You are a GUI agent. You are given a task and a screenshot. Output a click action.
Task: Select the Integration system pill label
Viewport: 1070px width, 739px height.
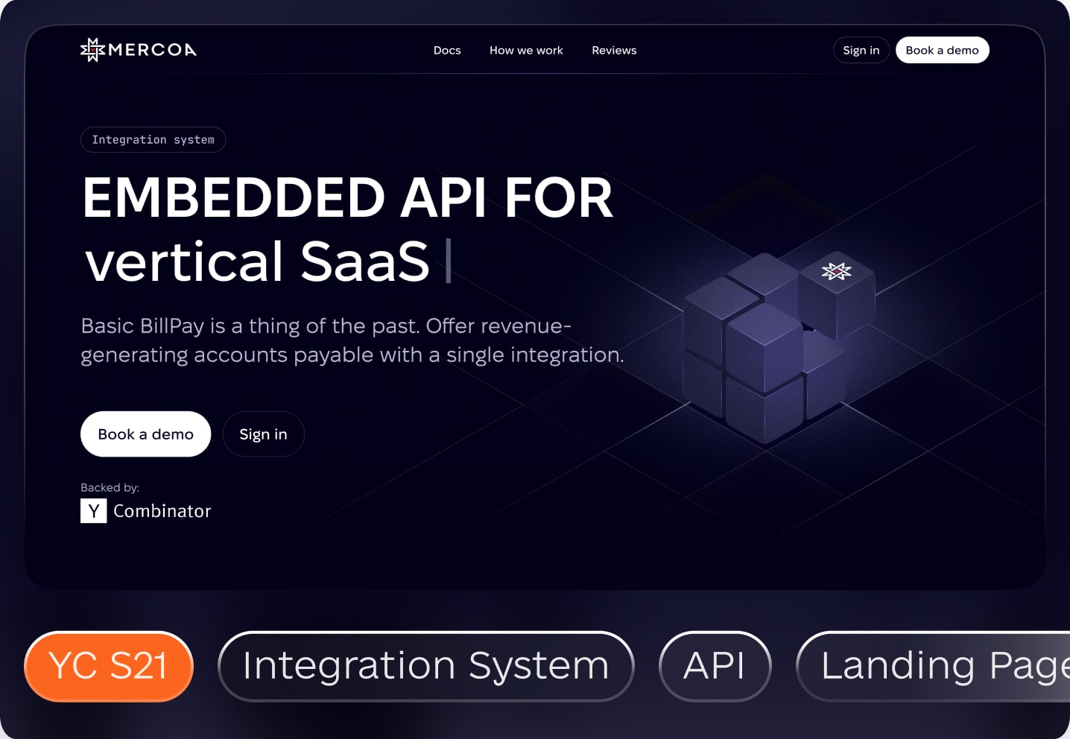153,139
